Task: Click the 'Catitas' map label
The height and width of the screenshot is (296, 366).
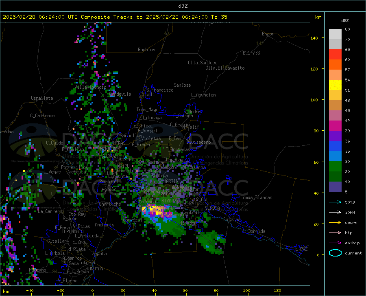Action: point(232,219)
